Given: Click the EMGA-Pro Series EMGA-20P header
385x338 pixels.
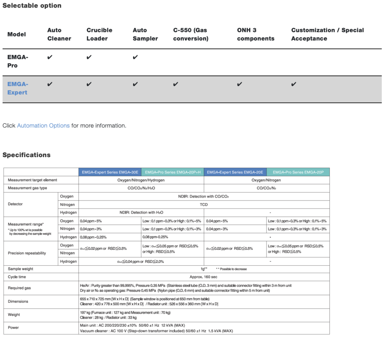Looking at the screenshot, I should [298, 172].
